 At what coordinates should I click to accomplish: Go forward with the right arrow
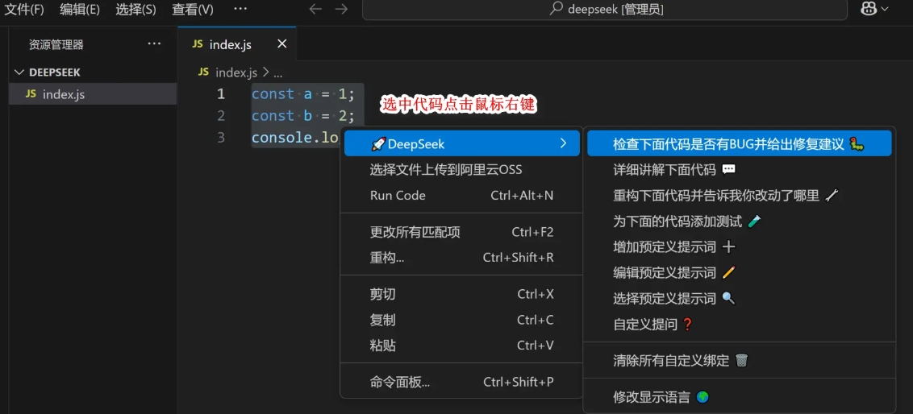[342, 10]
